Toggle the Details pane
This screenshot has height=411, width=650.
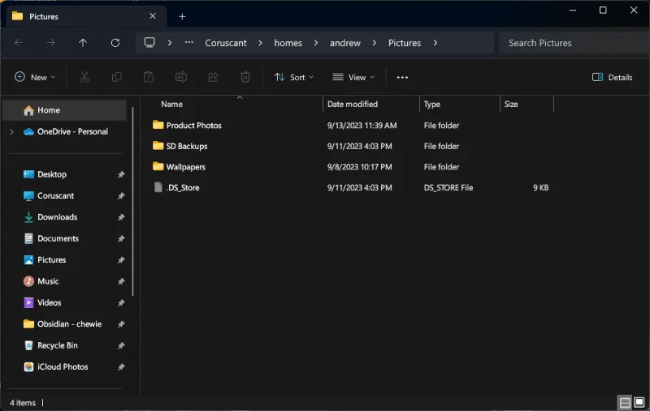coord(613,77)
